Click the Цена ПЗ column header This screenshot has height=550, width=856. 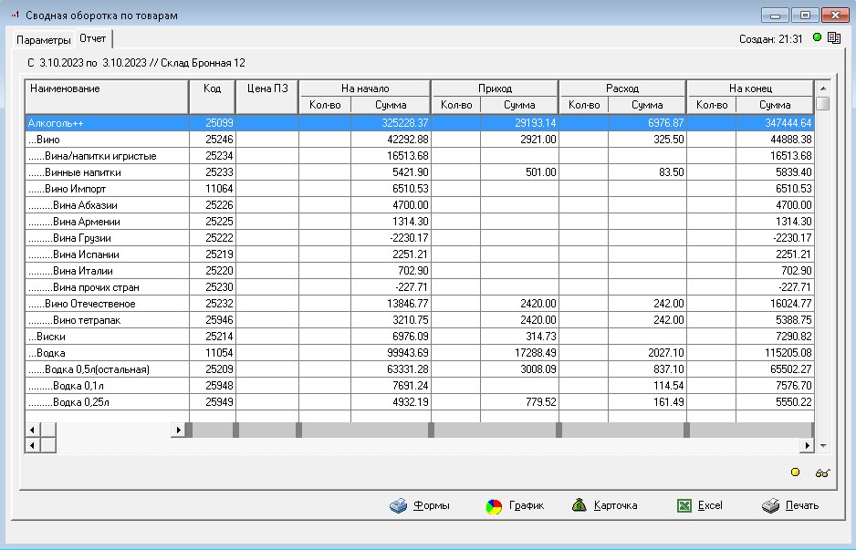tap(267, 88)
